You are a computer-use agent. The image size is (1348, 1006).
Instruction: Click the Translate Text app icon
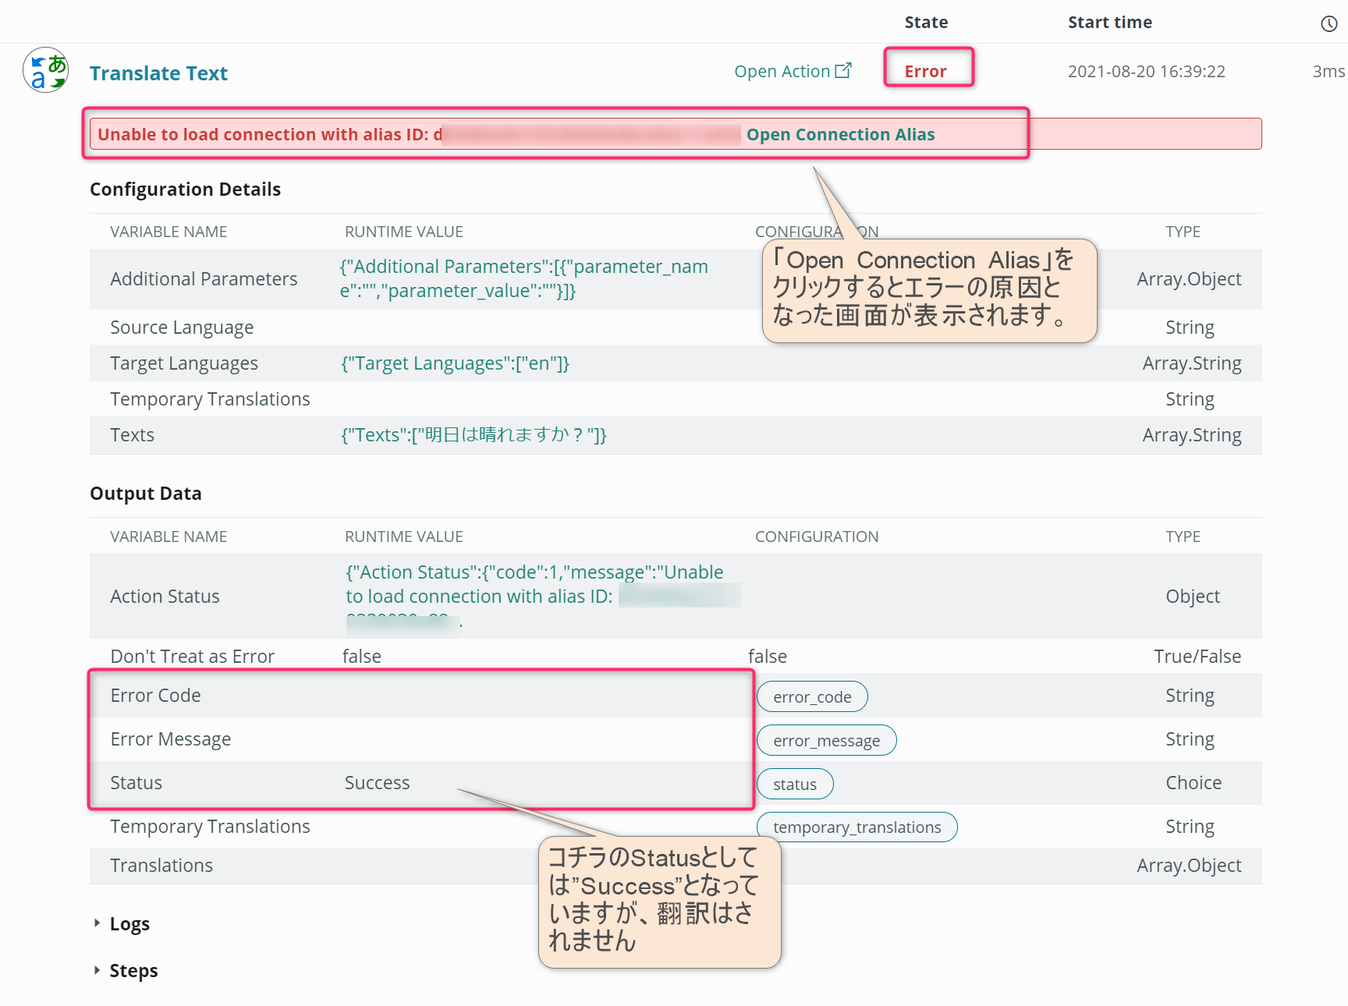point(44,69)
